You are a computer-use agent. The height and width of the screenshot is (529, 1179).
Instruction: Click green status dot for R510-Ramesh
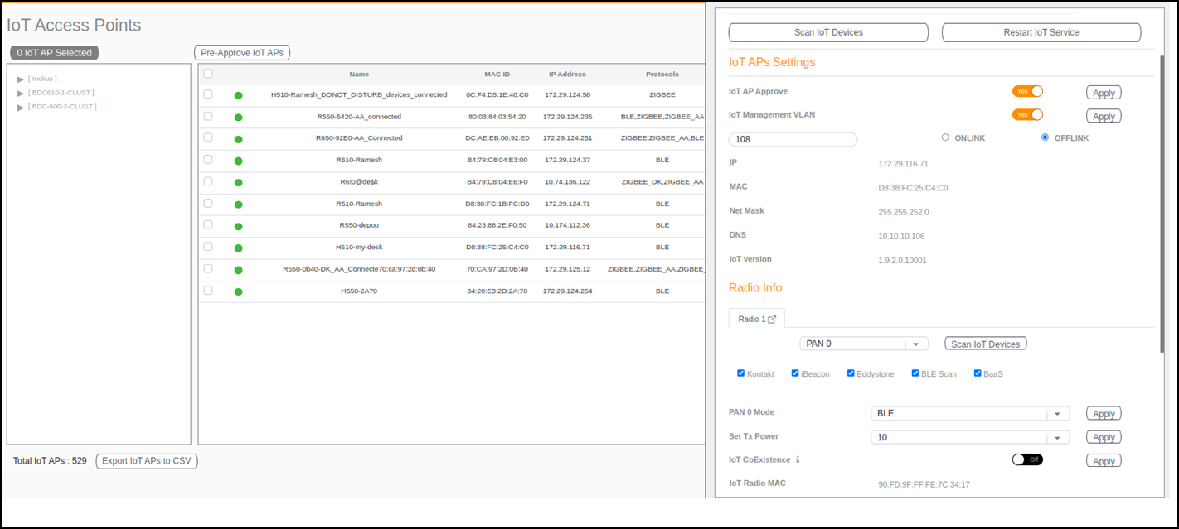coord(239,204)
